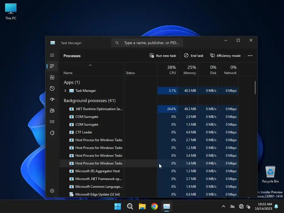284x213 pixels.
Task: Open the clock showing 10:22 AM
Action: tap(263, 206)
